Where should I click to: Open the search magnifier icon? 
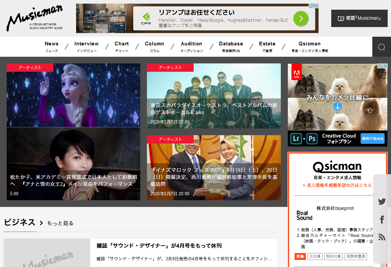[x=381, y=47]
